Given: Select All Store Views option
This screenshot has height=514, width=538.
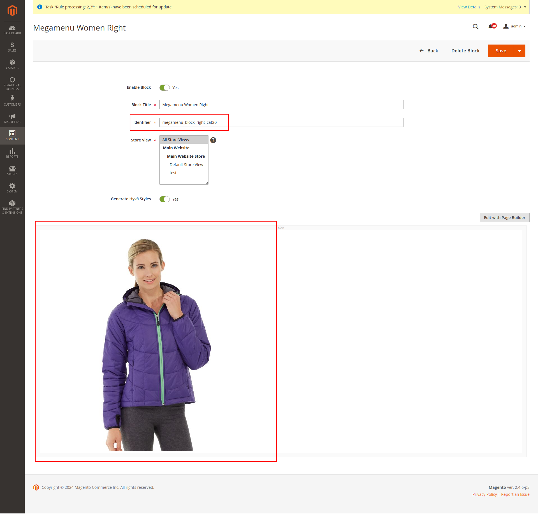Looking at the screenshot, I should click(176, 140).
